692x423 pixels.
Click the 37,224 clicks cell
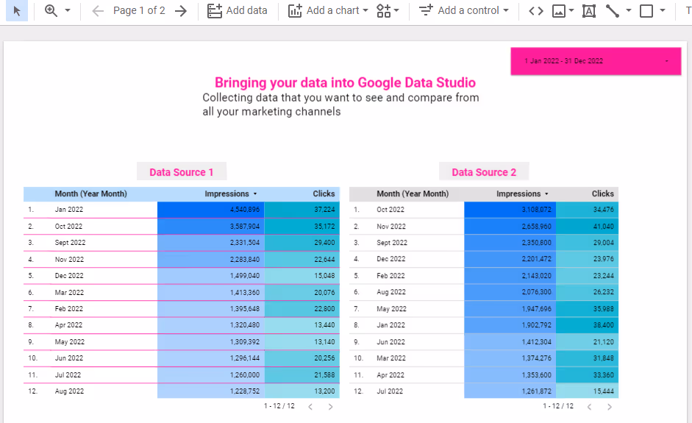[x=302, y=209]
